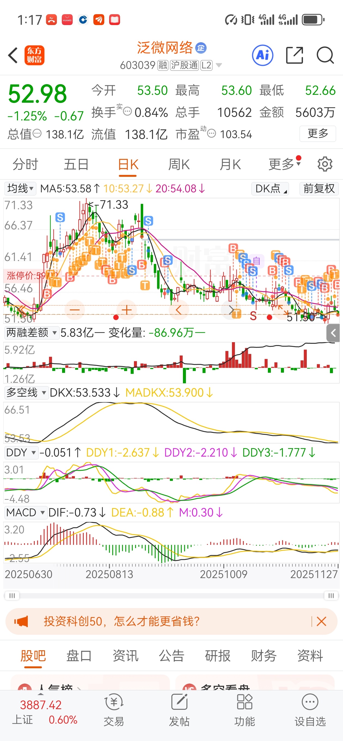Screen dimensions: 343x741
Task: Expand the 两融差额 indicator dropdown
Action: (32, 333)
